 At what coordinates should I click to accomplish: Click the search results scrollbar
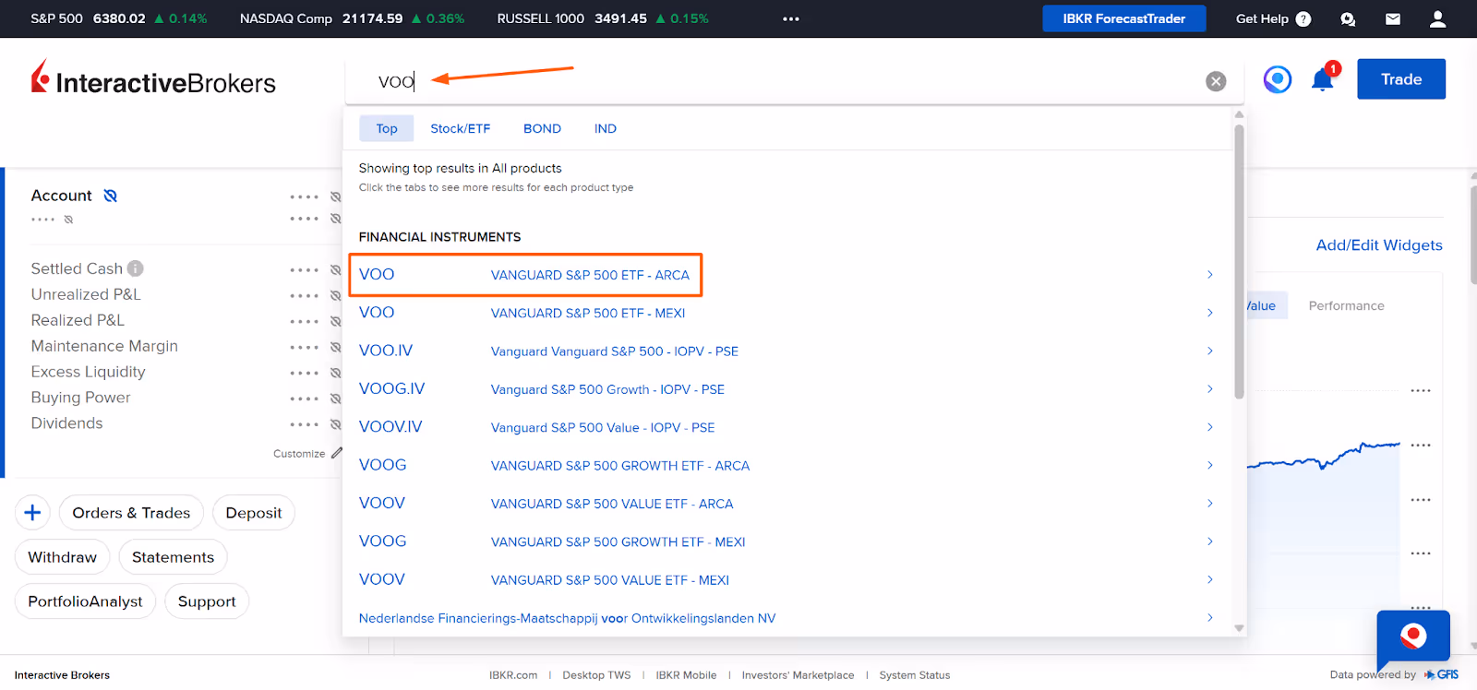click(x=1239, y=263)
